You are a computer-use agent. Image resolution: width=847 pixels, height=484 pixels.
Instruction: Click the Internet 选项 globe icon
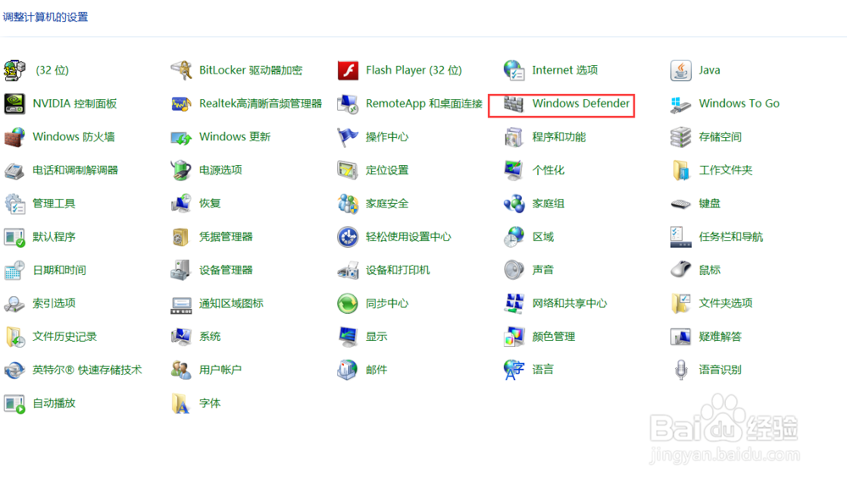(x=514, y=70)
